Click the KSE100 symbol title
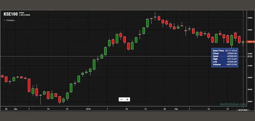Image resolution: width=255 pixels, height=121 pixels. [10, 14]
